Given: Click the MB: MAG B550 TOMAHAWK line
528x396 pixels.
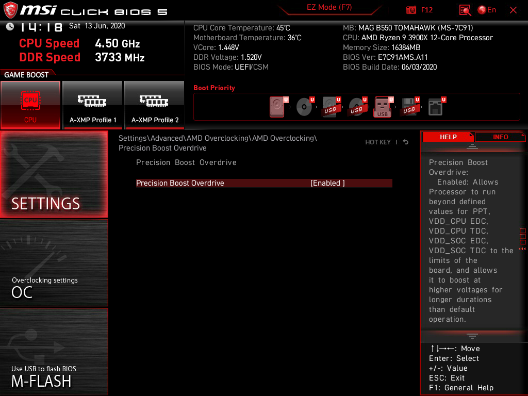Looking at the screenshot, I should click(408, 28).
